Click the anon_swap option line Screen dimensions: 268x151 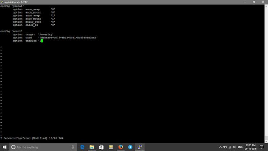(34, 9)
